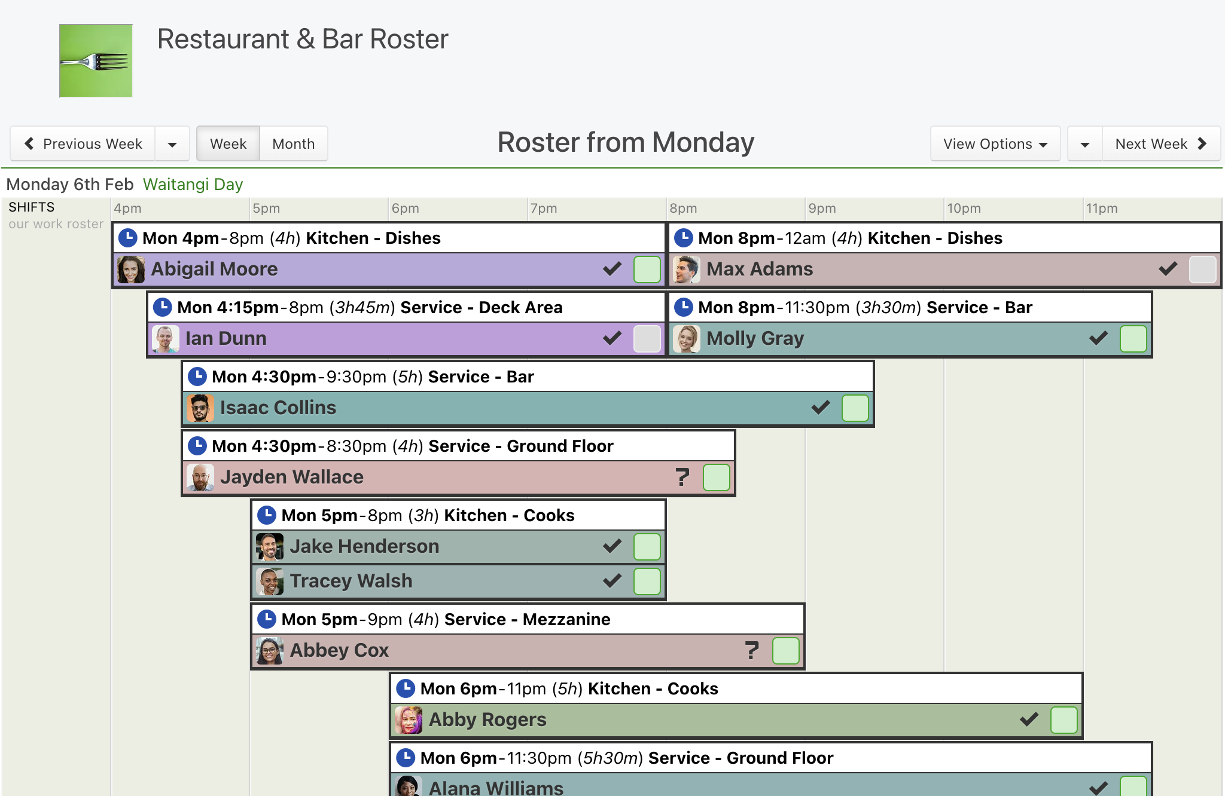Open Abigail Moore's avatar photo

[x=131, y=270]
